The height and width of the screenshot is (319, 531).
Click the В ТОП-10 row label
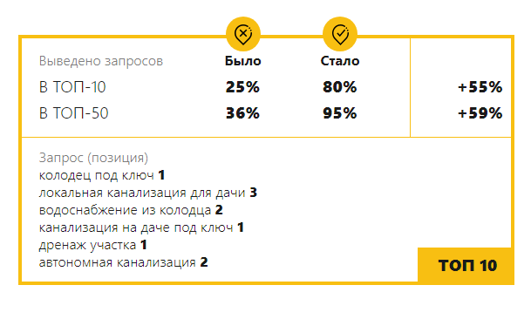point(72,87)
